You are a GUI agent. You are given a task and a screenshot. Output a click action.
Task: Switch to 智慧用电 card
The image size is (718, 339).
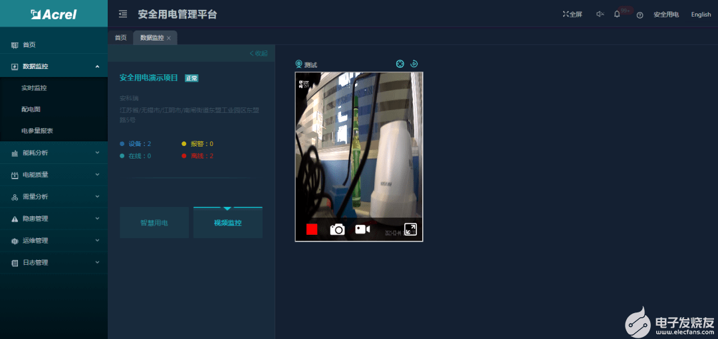coord(154,222)
